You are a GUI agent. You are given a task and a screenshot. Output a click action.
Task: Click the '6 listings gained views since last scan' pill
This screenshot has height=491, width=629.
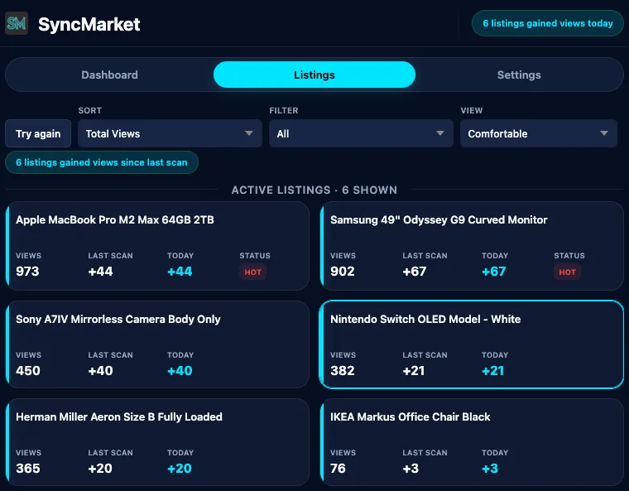point(102,162)
